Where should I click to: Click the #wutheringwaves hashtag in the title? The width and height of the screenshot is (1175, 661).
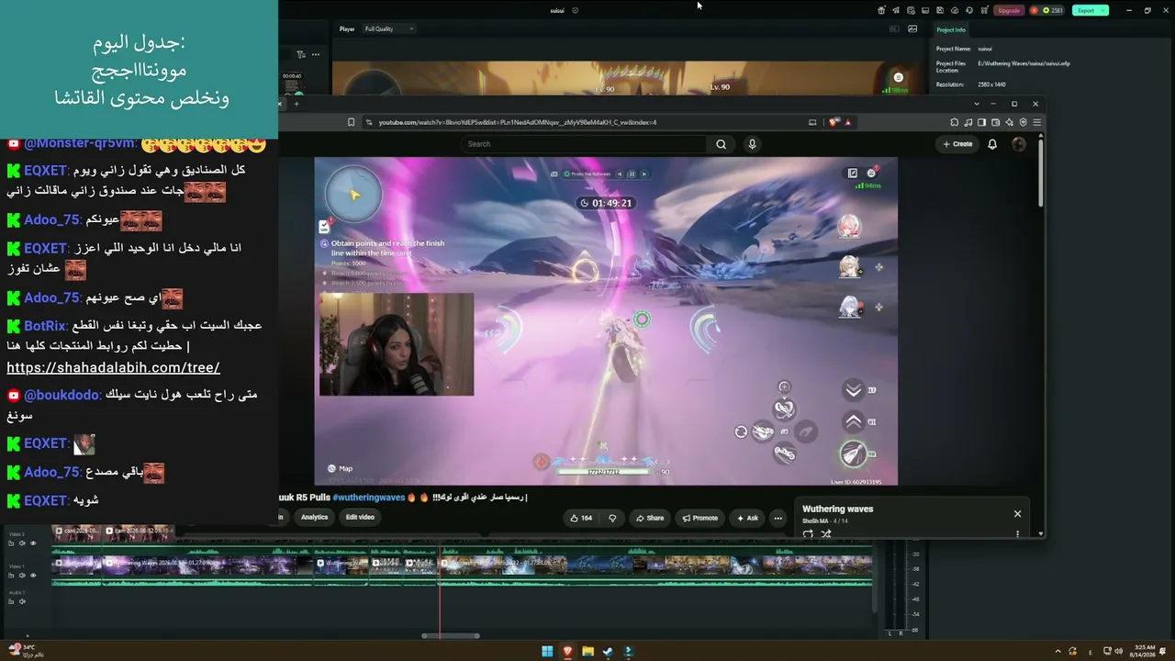pyautogui.click(x=369, y=498)
